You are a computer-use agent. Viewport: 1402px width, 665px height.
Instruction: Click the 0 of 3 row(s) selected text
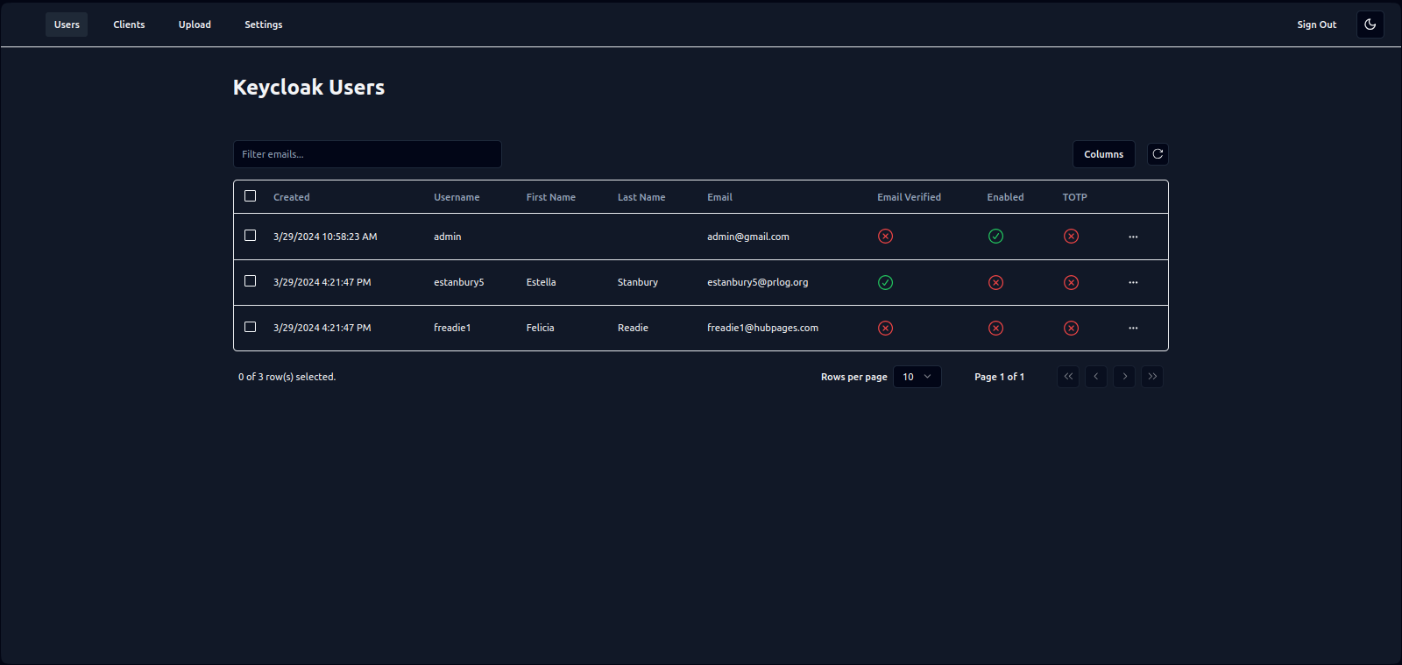click(x=287, y=377)
